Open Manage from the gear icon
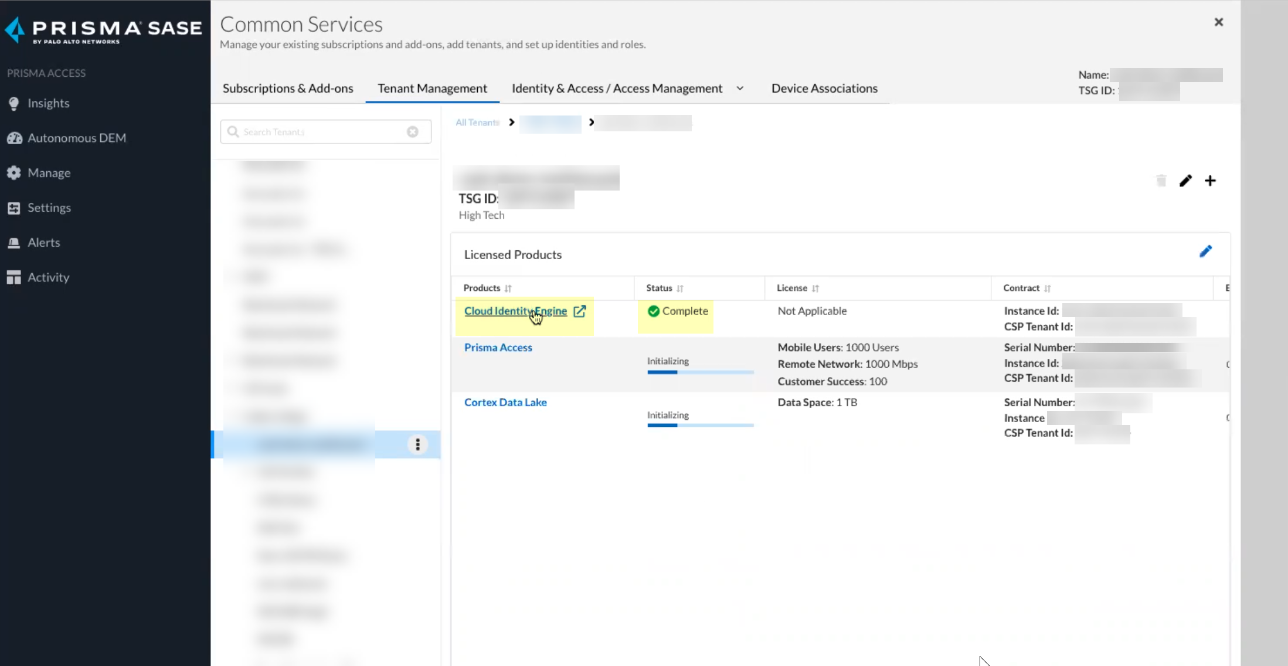 [14, 173]
